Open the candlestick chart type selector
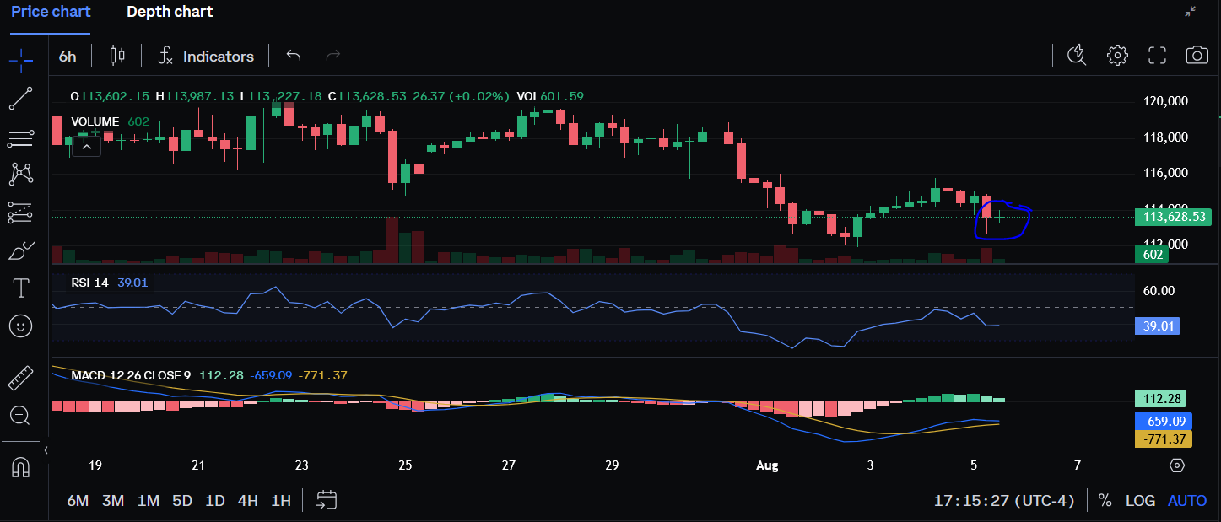The image size is (1221, 522). click(117, 56)
